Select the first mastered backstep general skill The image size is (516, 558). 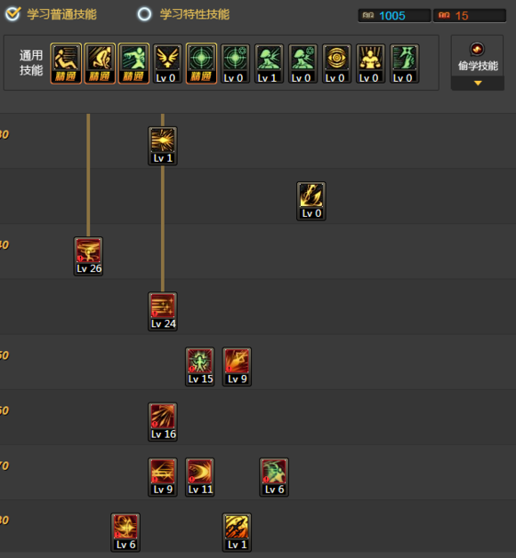point(66,63)
